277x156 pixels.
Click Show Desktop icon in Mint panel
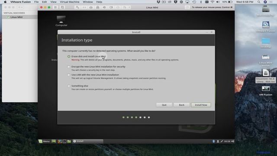point(54,141)
